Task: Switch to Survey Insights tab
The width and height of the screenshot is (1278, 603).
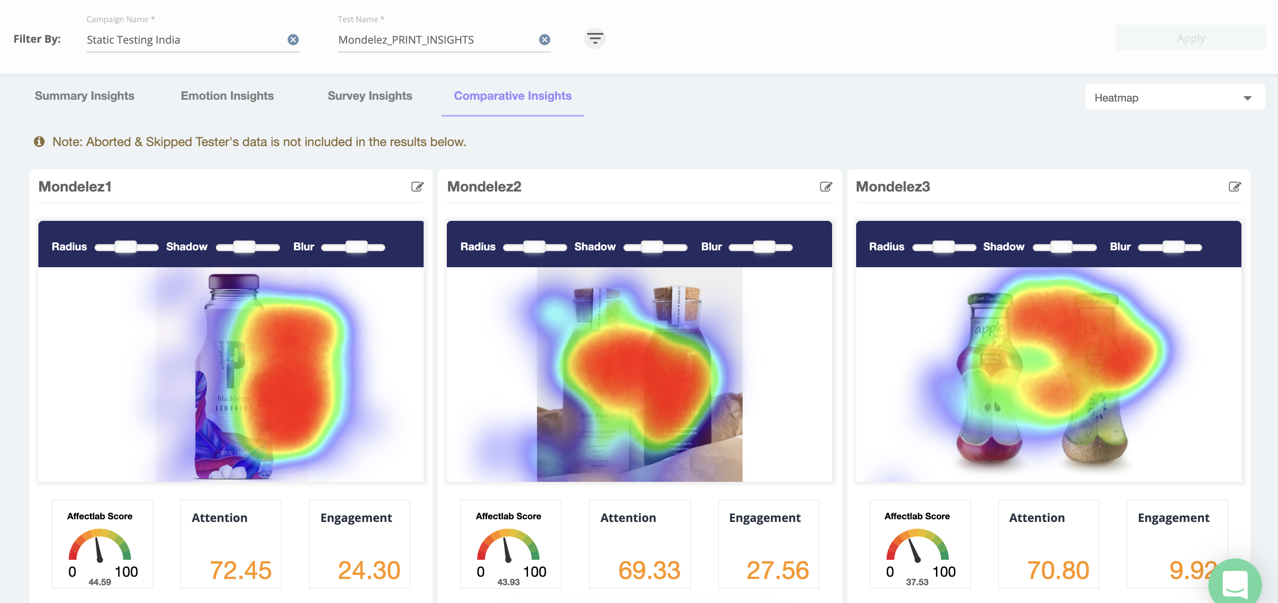Action: 370,96
